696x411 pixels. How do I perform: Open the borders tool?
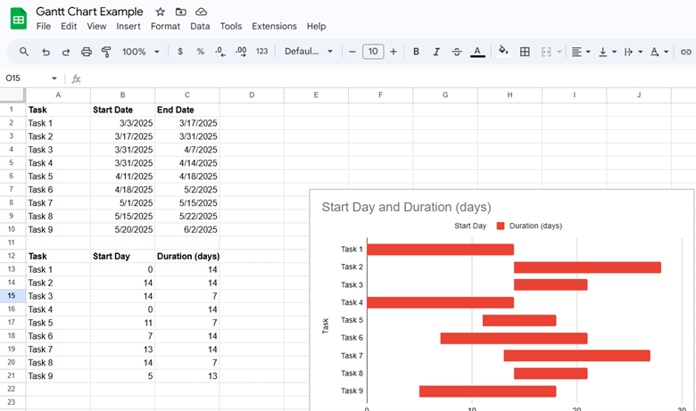525,52
